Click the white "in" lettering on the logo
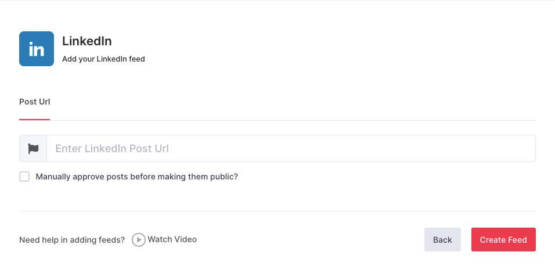The width and height of the screenshot is (555, 270). tap(37, 49)
